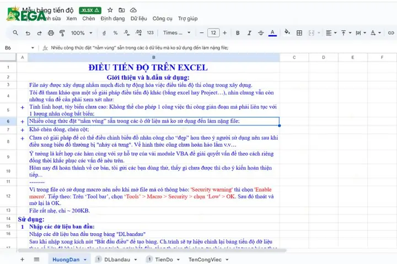
Task: Open the Times font family dropdown
Action: 176,33
